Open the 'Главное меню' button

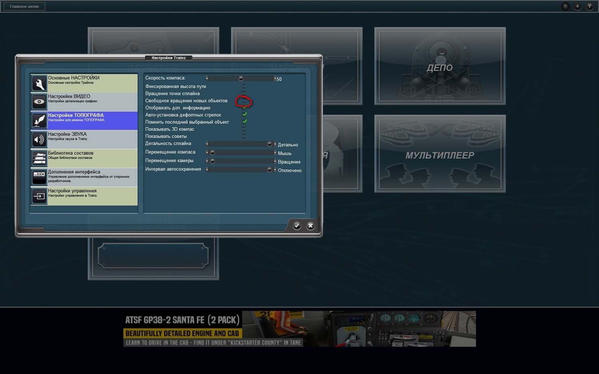coord(24,6)
